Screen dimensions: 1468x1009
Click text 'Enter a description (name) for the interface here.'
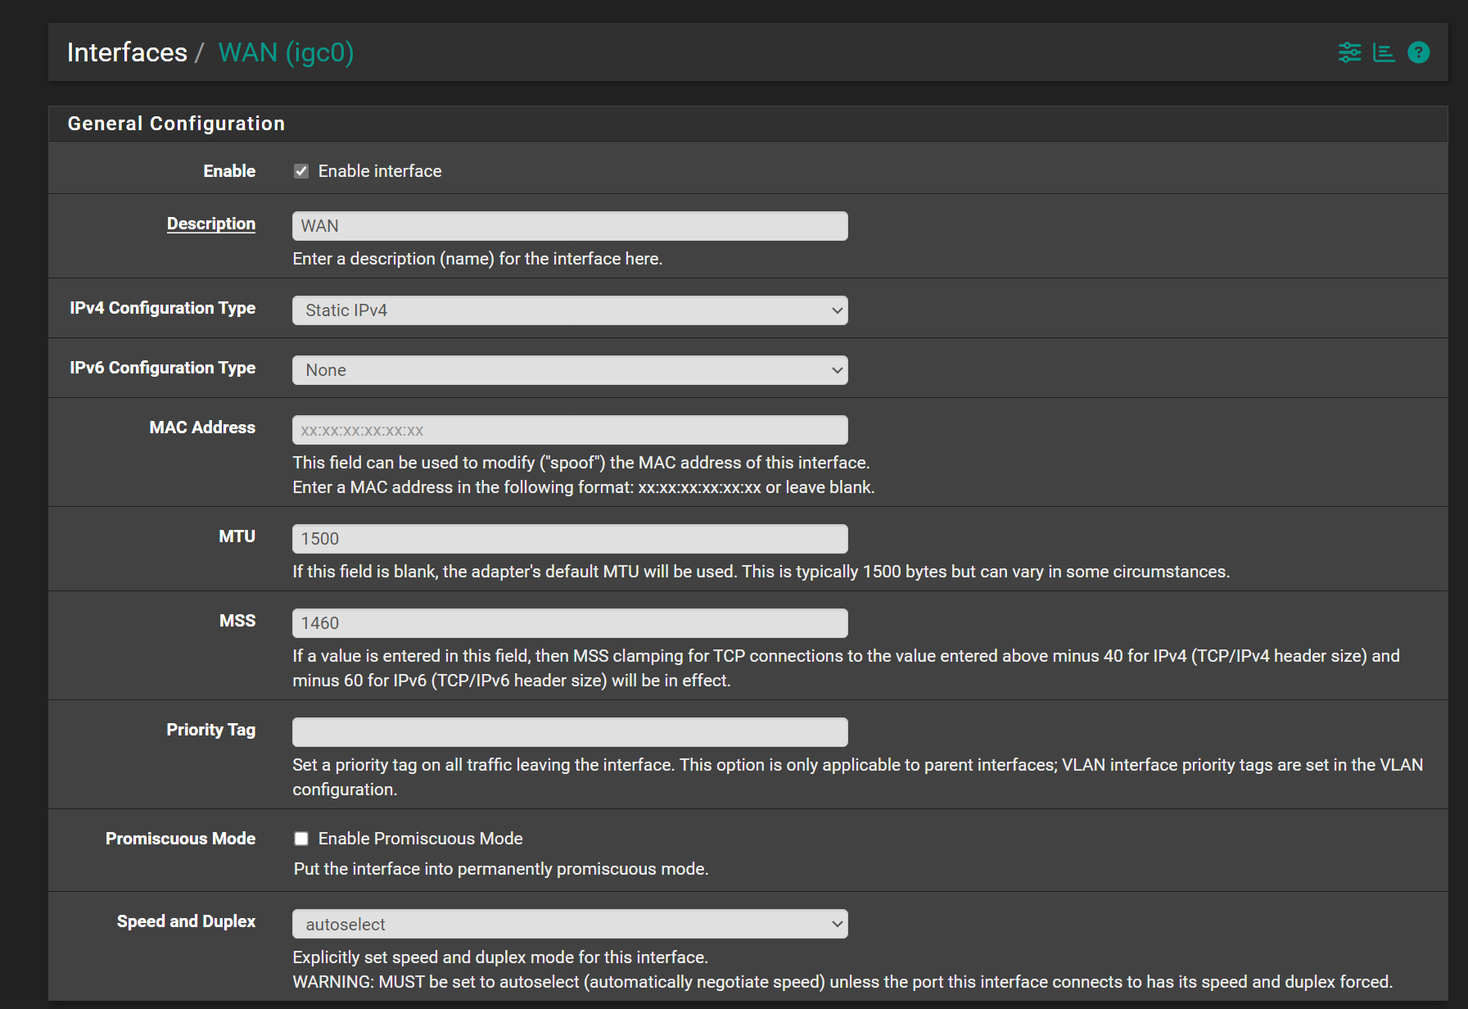[477, 259]
